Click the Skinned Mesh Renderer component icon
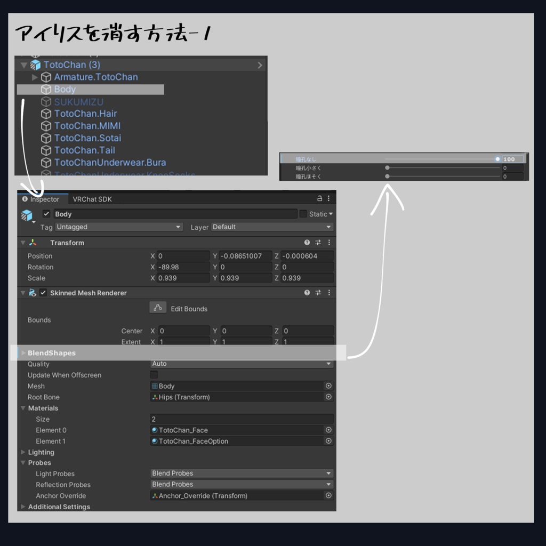Image resolution: width=546 pixels, height=546 pixels. [x=33, y=293]
